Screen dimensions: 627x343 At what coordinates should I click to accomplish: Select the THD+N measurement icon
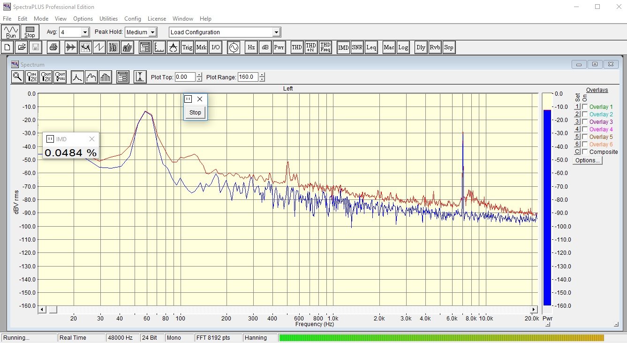coord(311,47)
